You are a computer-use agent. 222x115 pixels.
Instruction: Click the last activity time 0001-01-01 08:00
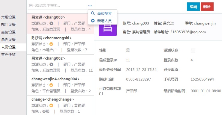click(x=206, y=91)
